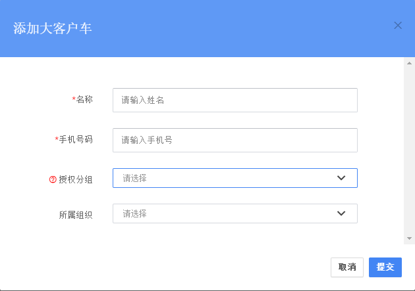Viewport: 415px width, 291px height.
Task: Submit the form with 提交
Action: [x=385, y=267]
